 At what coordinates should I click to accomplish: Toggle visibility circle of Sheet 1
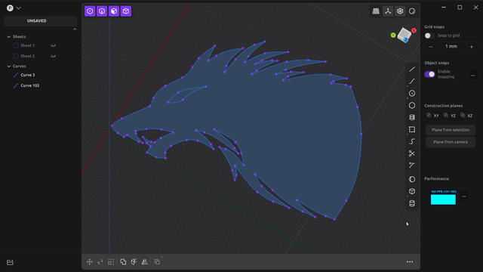[16, 45]
